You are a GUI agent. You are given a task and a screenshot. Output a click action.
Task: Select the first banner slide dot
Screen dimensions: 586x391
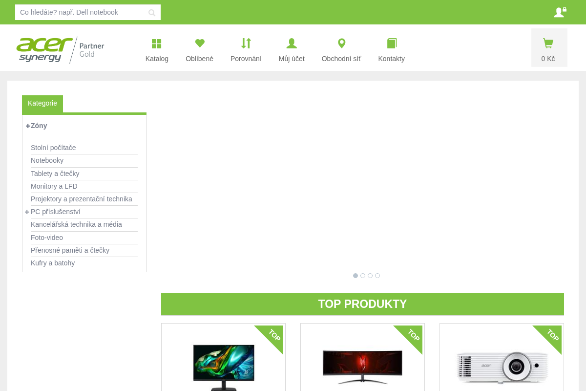(356, 276)
